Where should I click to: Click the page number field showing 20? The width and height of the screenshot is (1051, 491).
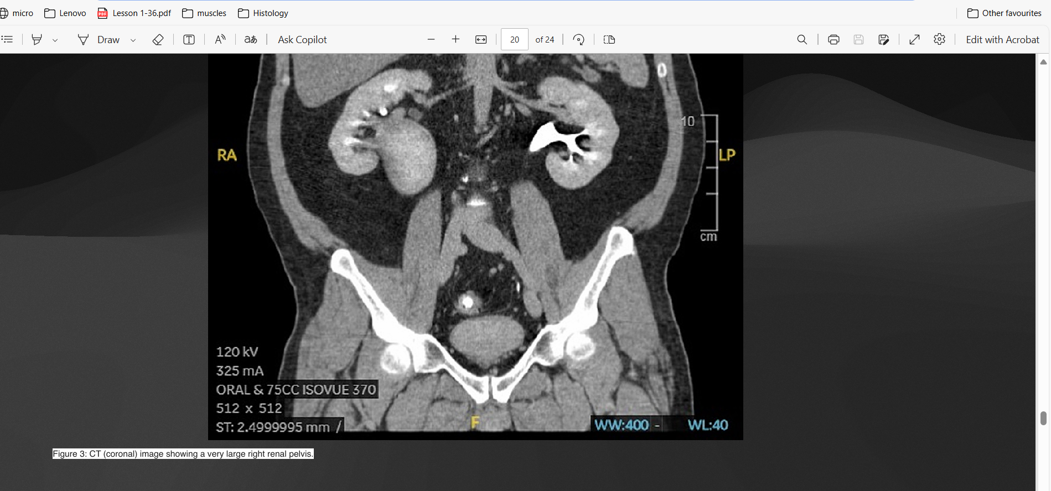pos(515,39)
